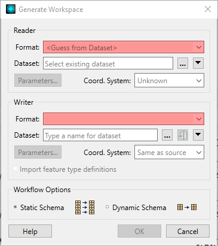Image resolution: width=218 pixels, height=246 pixels.
Task: Click the Dynamic Schema single-table mapping icon
Action: click(x=187, y=207)
